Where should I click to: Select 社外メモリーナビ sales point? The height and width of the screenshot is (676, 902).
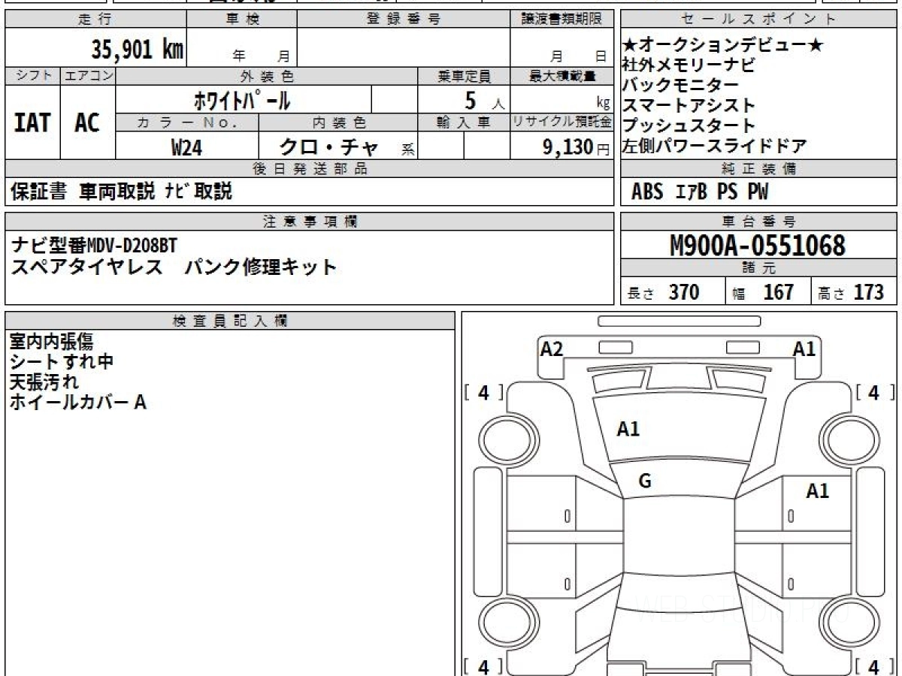point(689,65)
